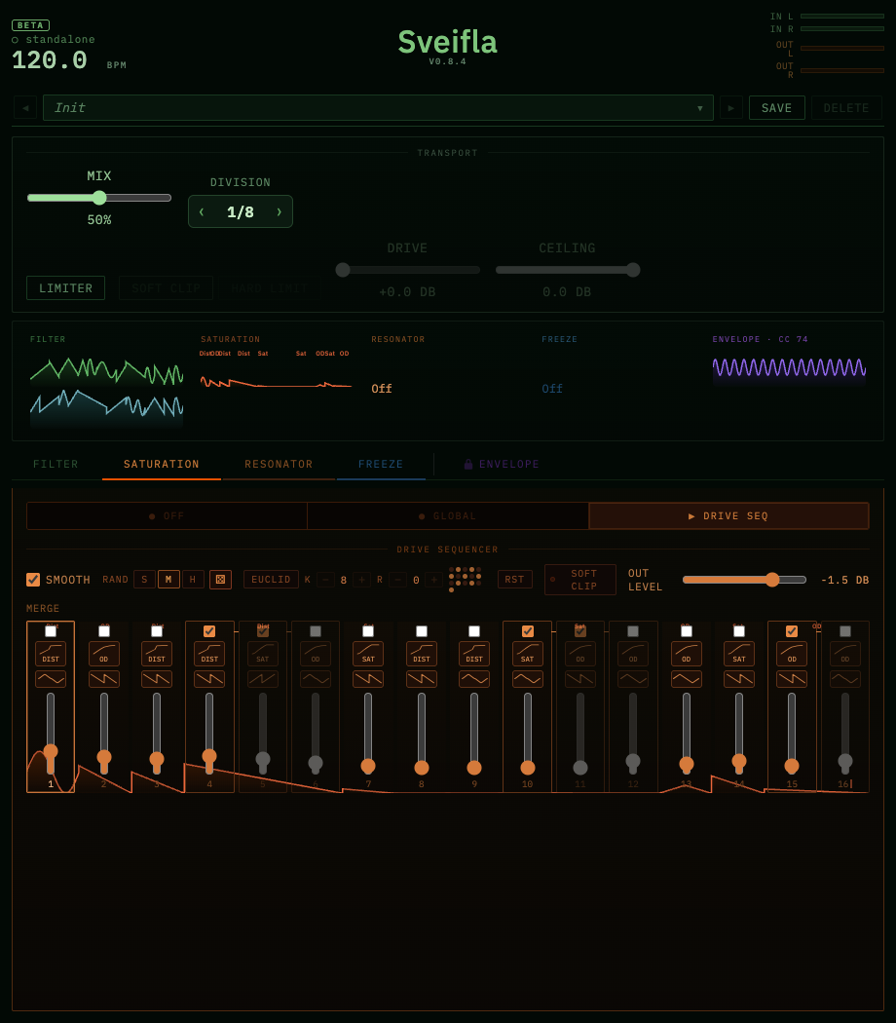This screenshot has width=896, height=1023.
Task: Click the sawtooth shape icon on step 7
Action: (368, 679)
